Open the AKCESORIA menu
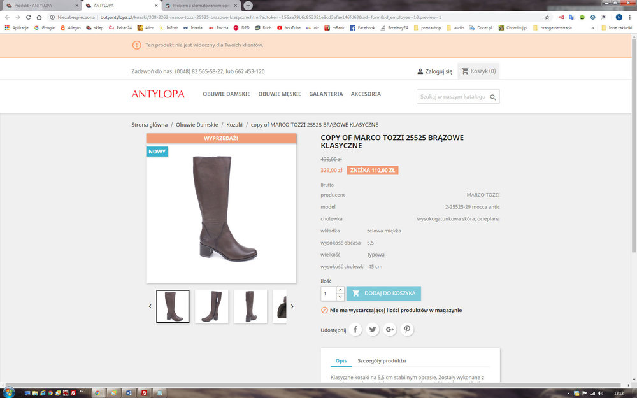 click(366, 94)
